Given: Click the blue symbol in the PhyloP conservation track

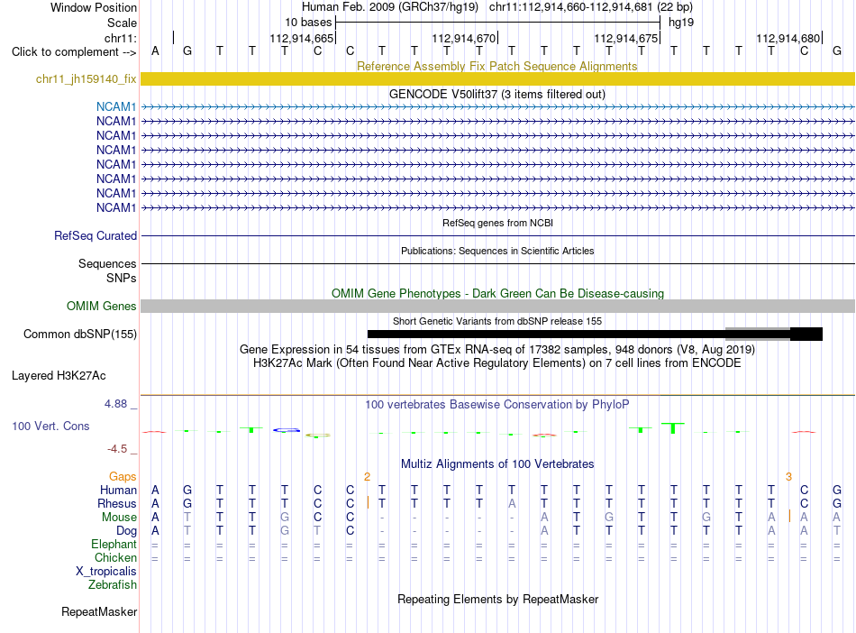Looking at the screenshot, I should (x=287, y=430).
